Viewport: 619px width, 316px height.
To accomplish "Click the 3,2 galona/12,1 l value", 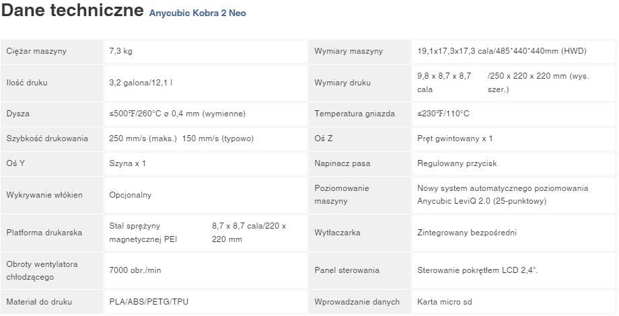I will coord(141,83).
